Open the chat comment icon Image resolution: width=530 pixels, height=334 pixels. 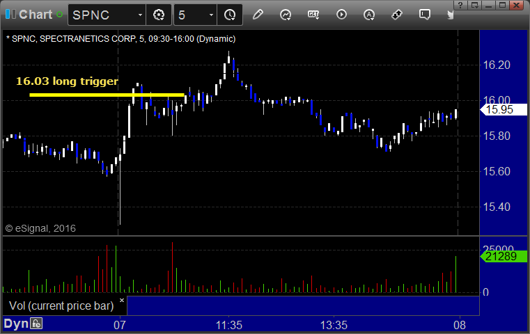coord(425,15)
